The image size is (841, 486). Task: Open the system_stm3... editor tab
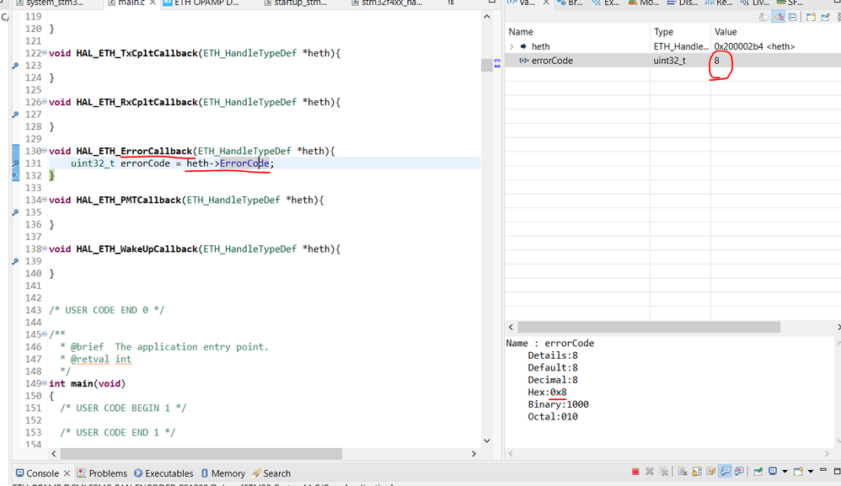point(50,3)
